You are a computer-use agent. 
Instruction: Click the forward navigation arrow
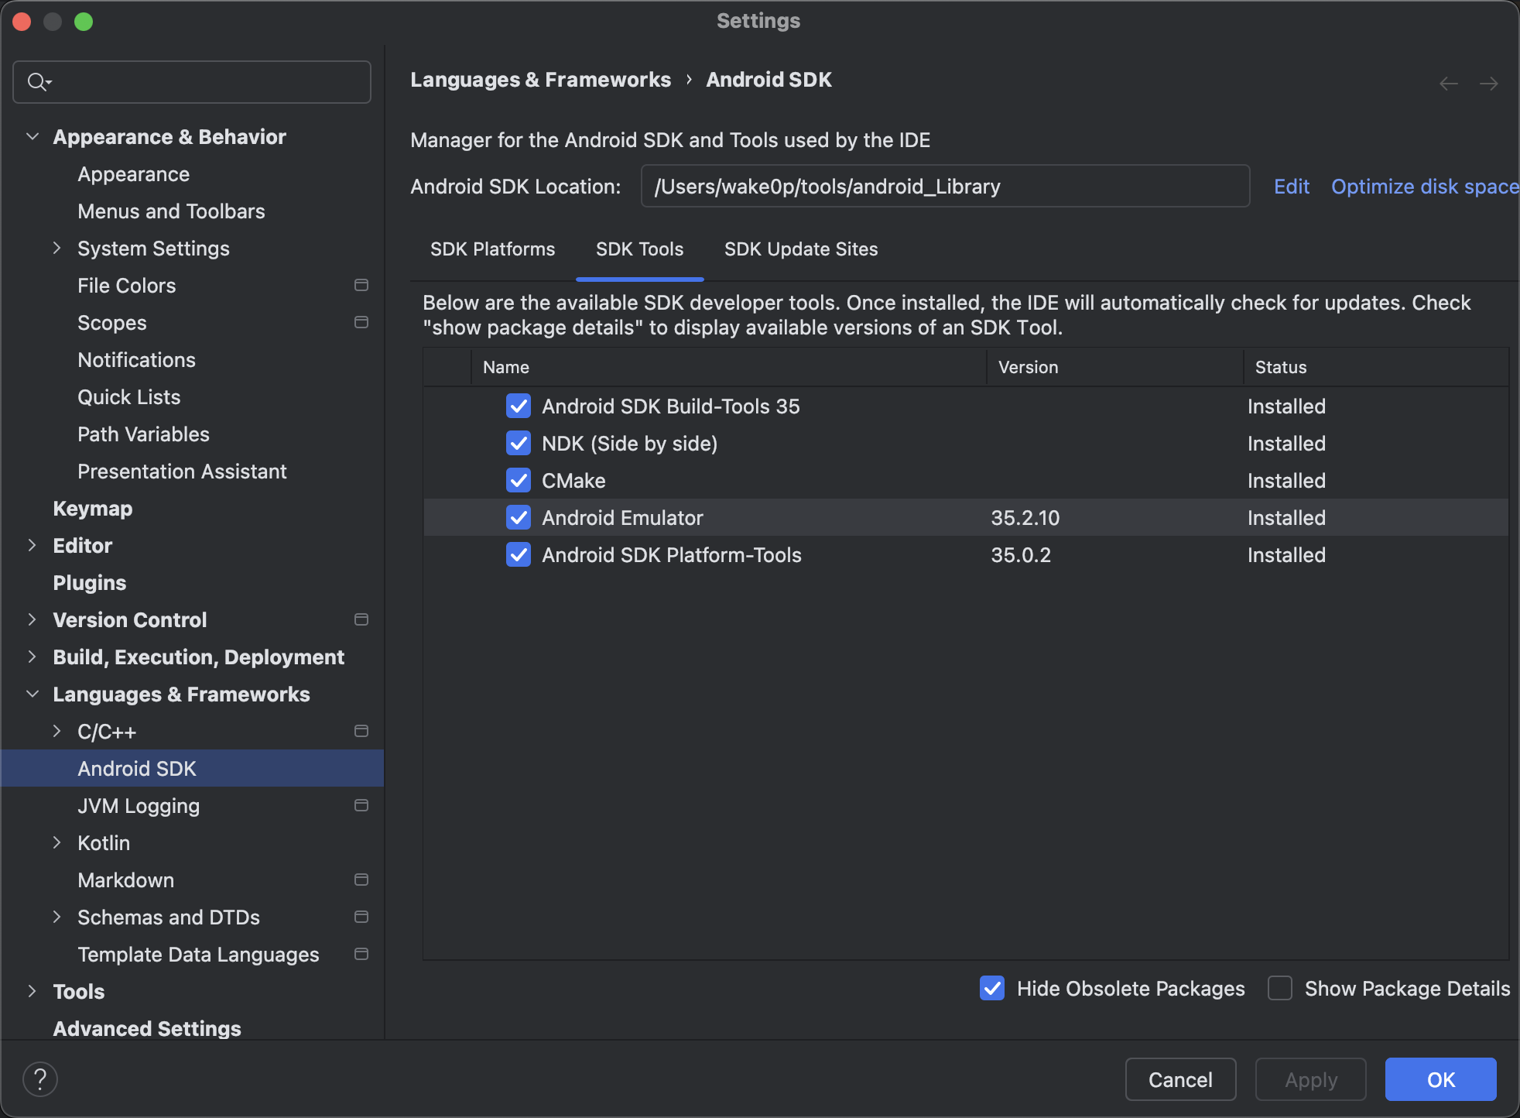point(1489,83)
